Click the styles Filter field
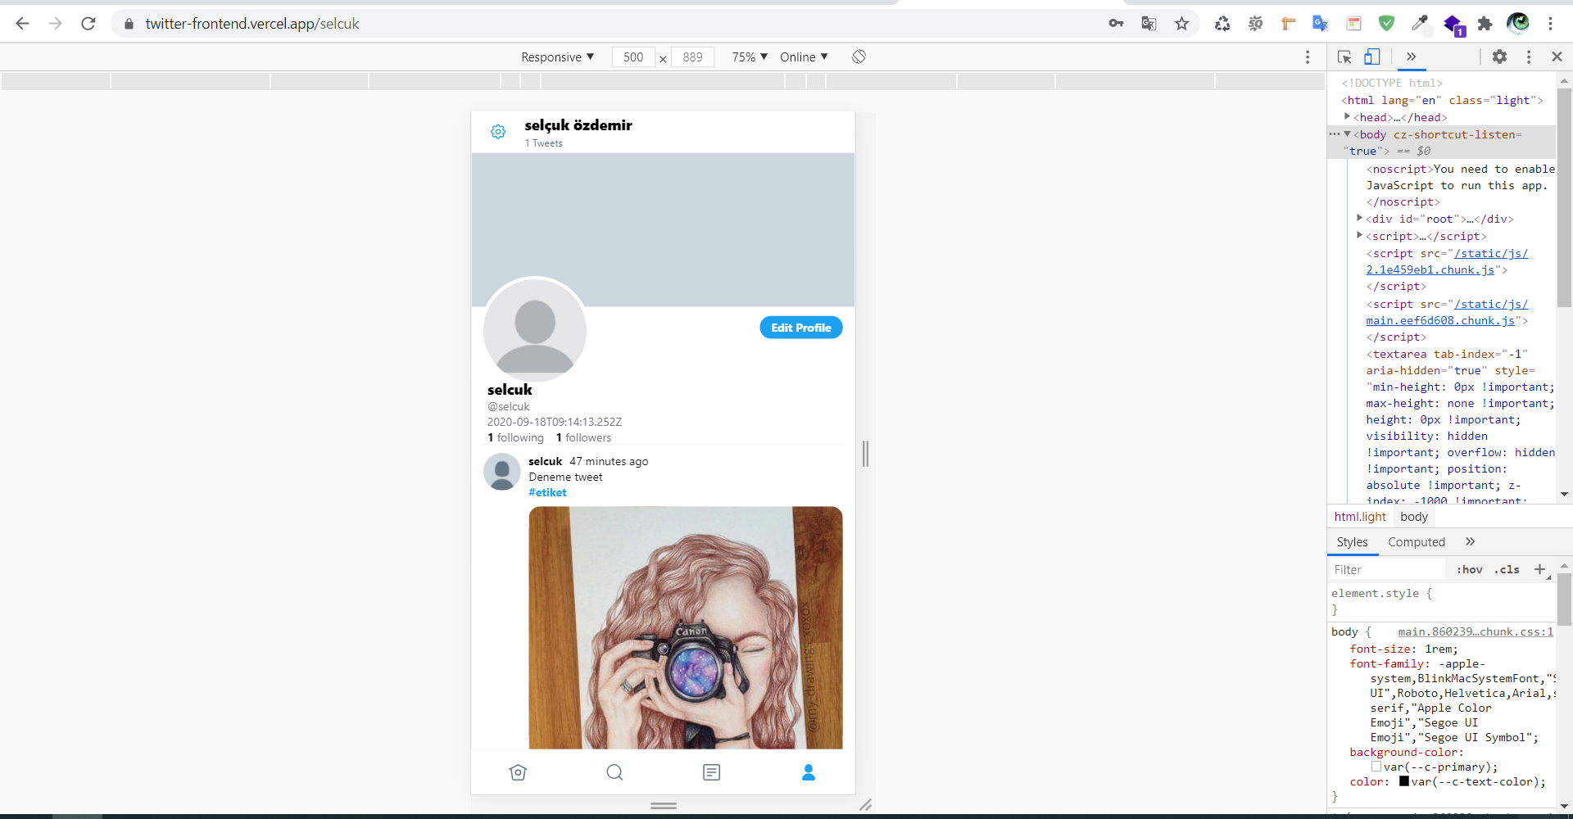The width and height of the screenshot is (1573, 819). coord(1387,570)
